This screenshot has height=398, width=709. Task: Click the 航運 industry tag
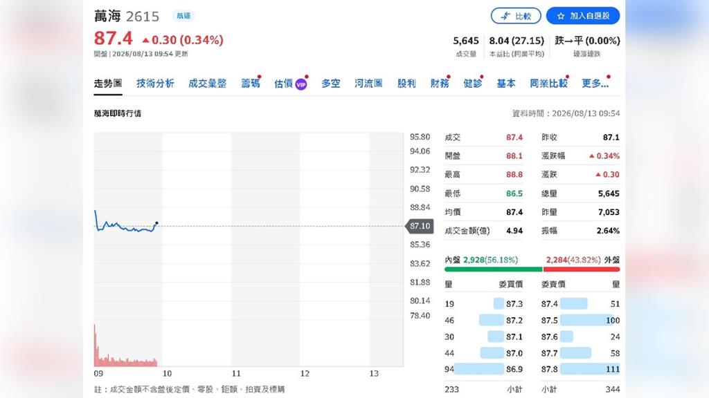pyautogui.click(x=183, y=16)
